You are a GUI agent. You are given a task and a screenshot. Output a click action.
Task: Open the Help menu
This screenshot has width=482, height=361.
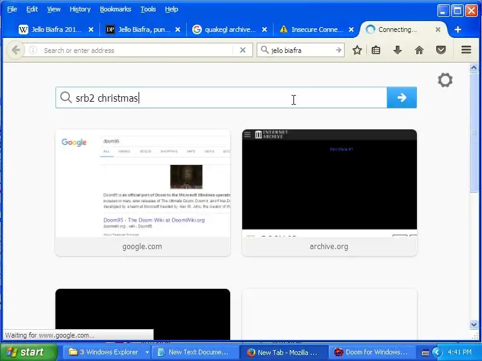(172, 9)
